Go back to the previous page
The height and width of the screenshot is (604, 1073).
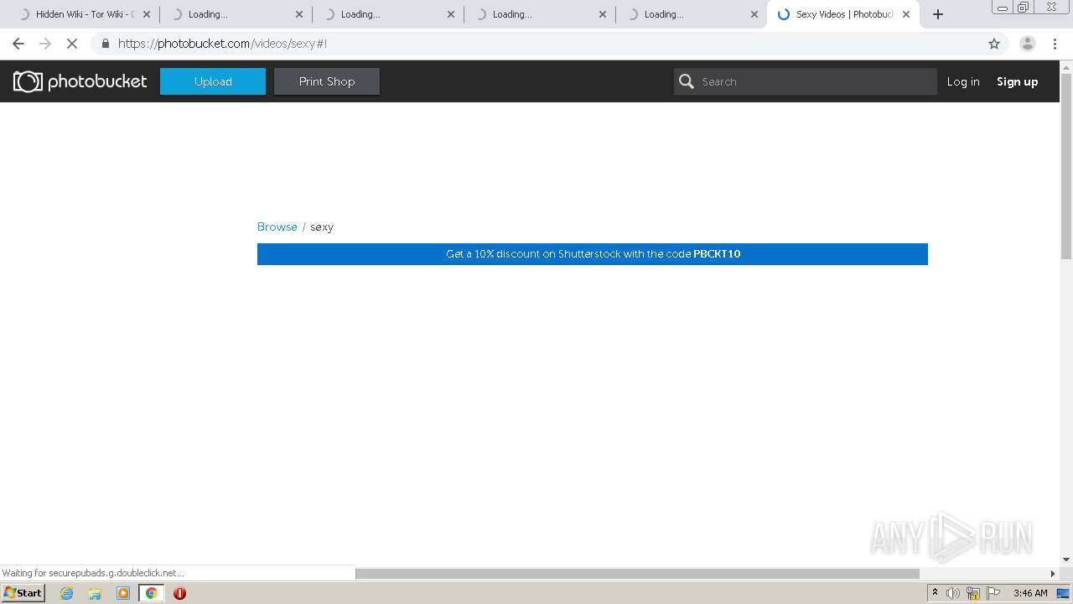click(18, 44)
